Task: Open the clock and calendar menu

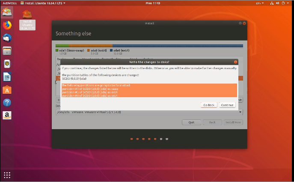Action: click(x=153, y=3)
